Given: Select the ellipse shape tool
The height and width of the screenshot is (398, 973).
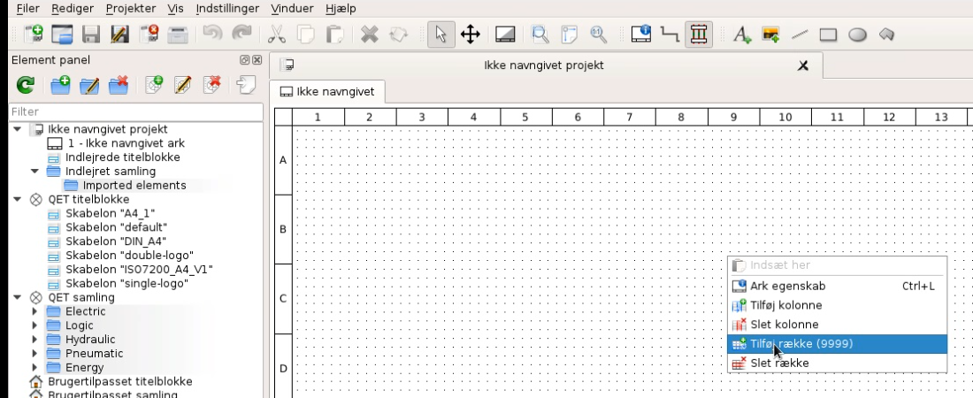Looking at the screenshot, I should [x=857, y=34].
